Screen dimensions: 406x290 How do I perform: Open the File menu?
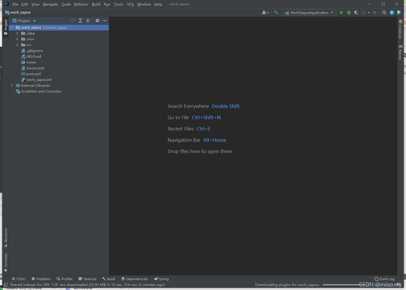point(15,4)
